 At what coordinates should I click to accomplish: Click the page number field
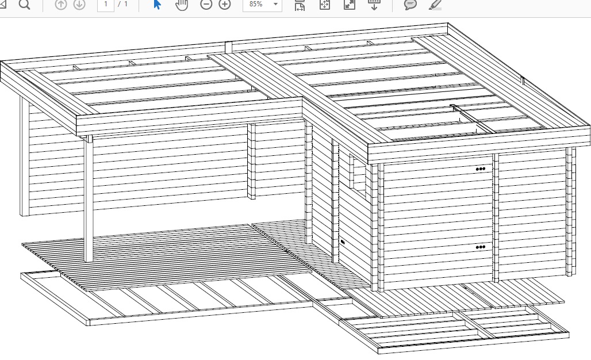coord(106,5)
